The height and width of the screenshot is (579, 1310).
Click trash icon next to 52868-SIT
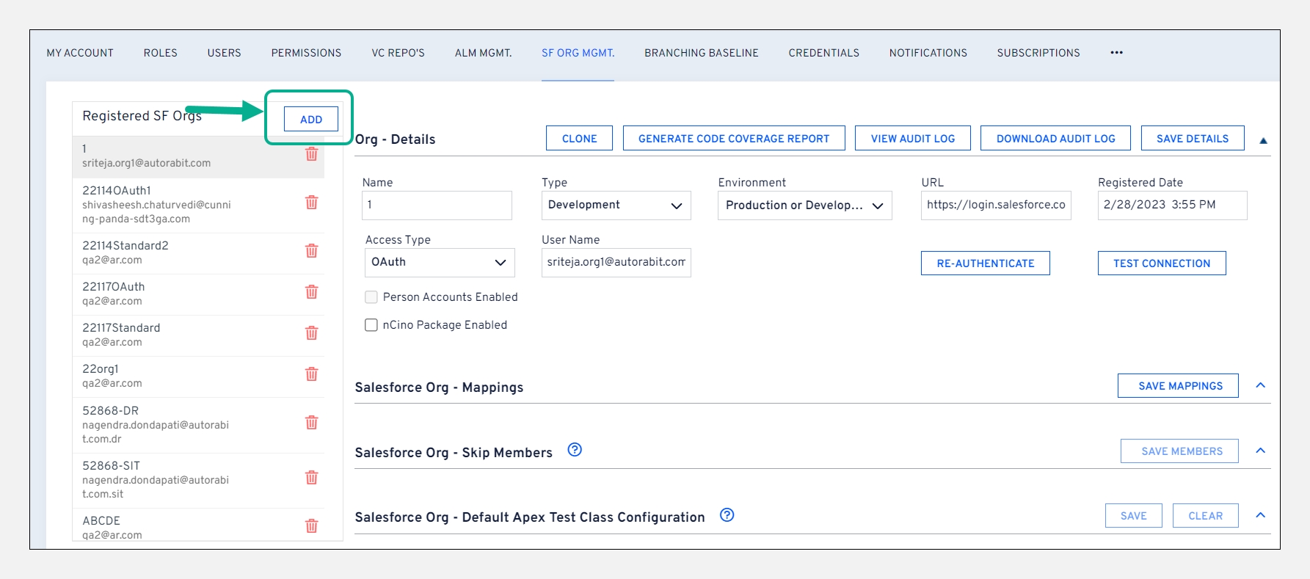pyautogui.click(x=311, y=478)
